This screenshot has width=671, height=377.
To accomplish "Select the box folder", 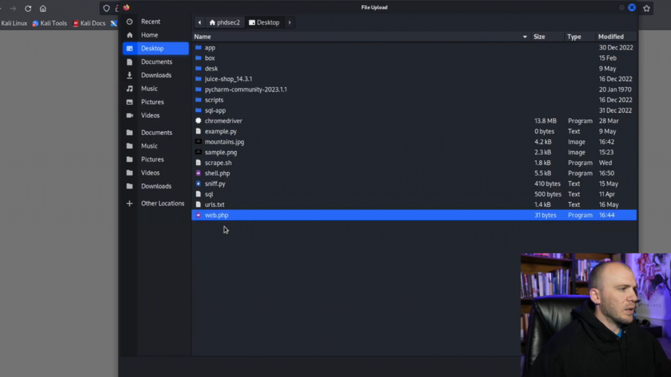I will 414,58.
